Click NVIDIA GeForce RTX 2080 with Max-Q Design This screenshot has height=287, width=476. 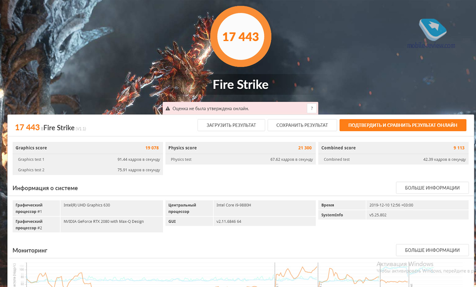(104, 221)
